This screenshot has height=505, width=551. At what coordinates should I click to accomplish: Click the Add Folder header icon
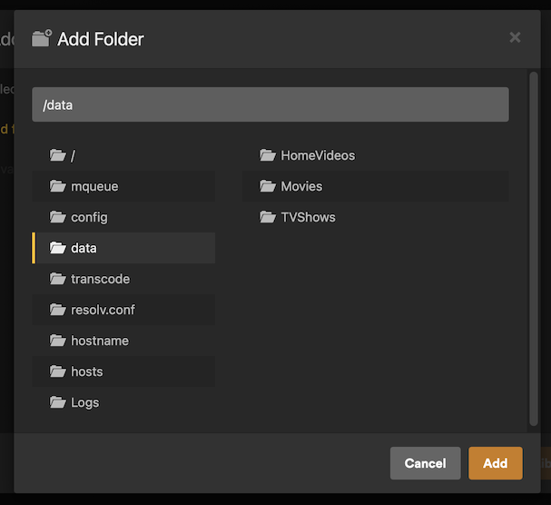(42, 38)
